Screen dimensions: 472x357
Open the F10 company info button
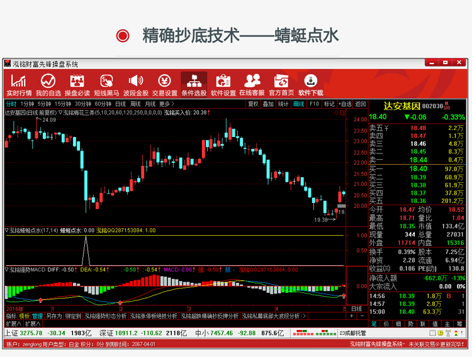(x=314, y=104)
